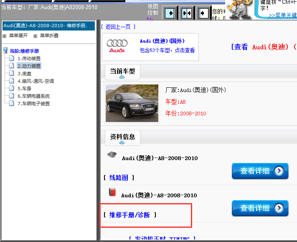Image resolution: width=297 pixels, height=242 pixels.
Task: Click the page icon beside 6.车辆电器系统
Action: [12, 96]
